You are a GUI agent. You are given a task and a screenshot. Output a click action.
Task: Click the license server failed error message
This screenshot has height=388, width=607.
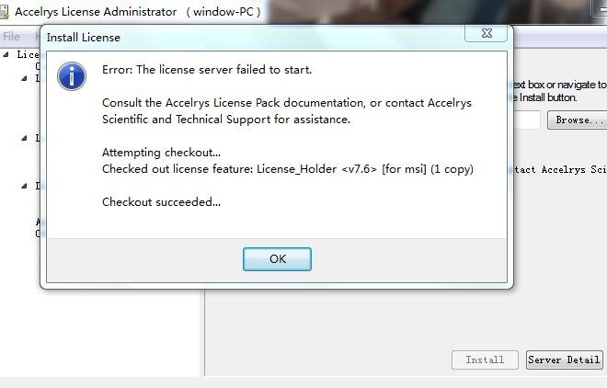207,70
